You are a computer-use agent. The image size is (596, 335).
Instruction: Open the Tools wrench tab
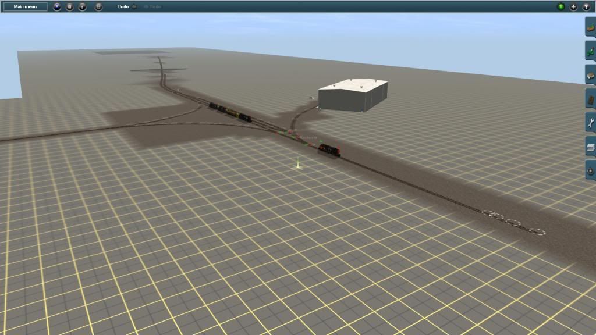[x=590, y=123]
